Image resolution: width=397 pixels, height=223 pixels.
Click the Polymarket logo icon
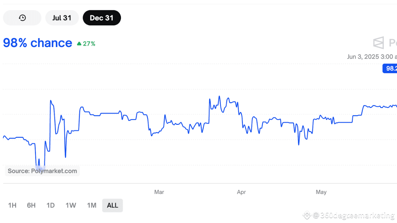point(378,43)
